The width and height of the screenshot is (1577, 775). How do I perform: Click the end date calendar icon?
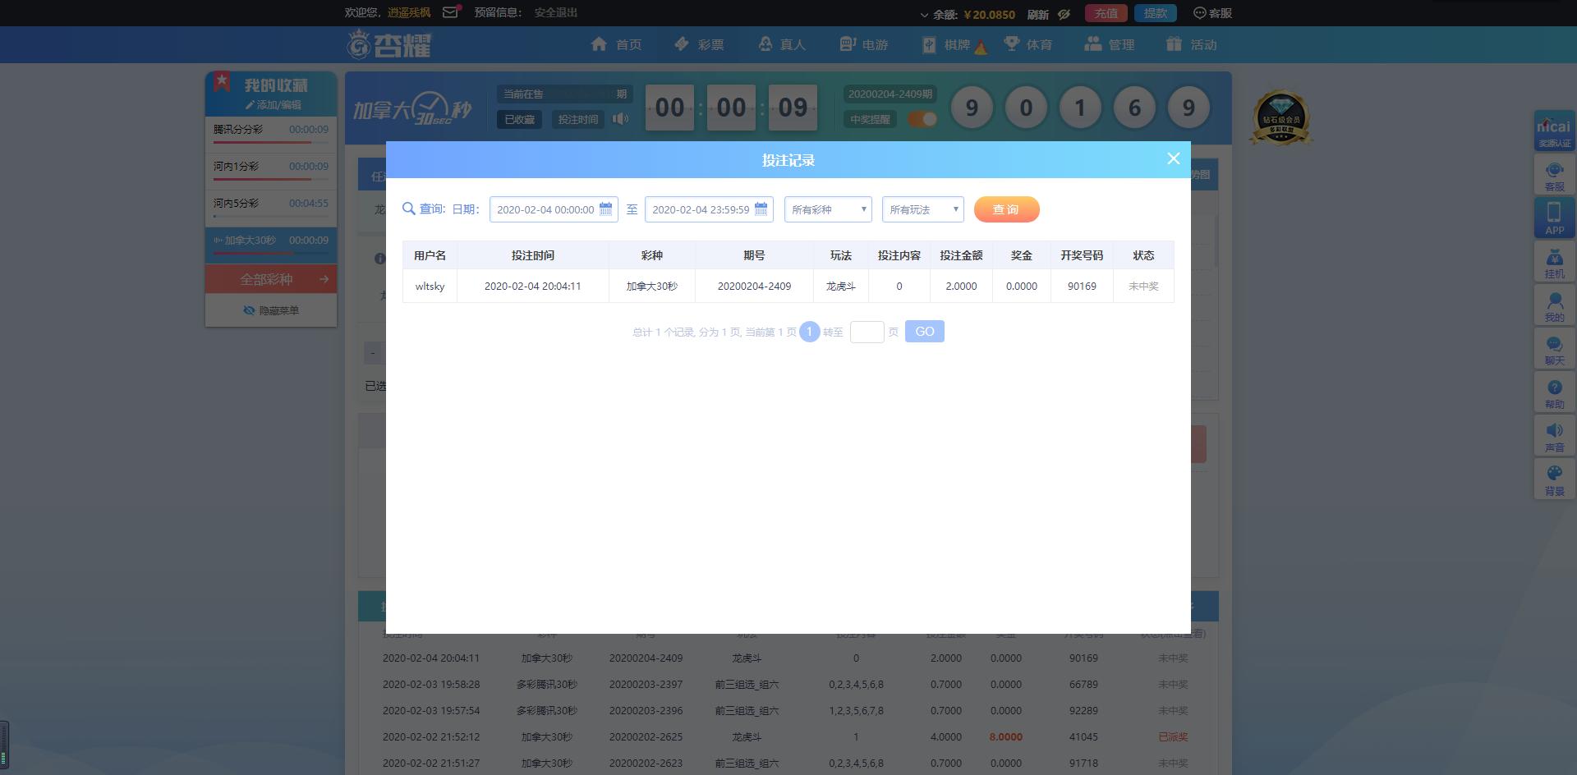761,209
